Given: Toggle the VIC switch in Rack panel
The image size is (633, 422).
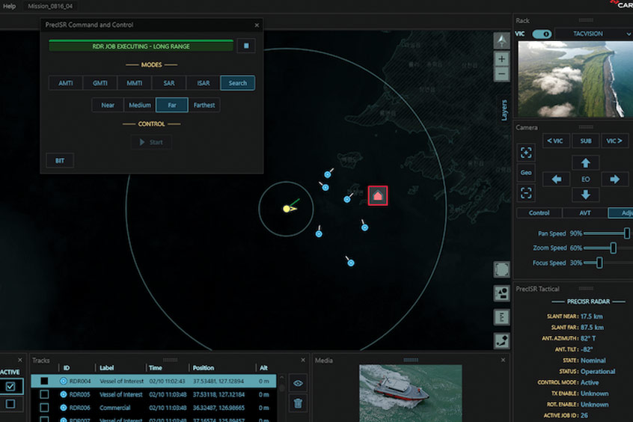Looking at the screenshot, I should [542, 34].
